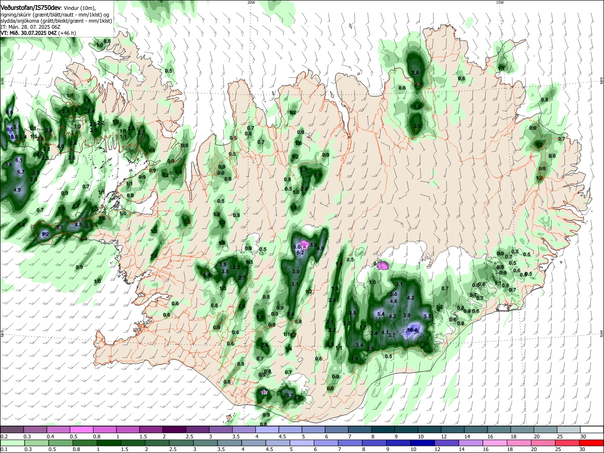Click the red swatch after 30 on rain scale
This screenshot has height=453, width=604.
click(591, 443)
